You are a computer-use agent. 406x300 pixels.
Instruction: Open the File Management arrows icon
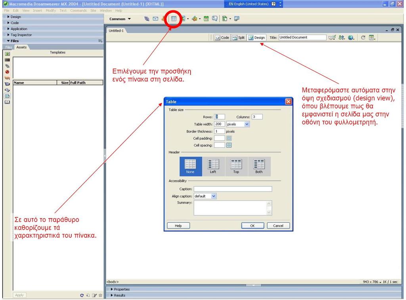(x=341, y=38)
